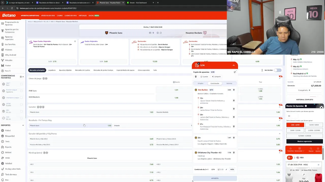Screen dimensions: 325x182
Task: Open the 07 abr 2026 (PHX - HOU) dropdown
Action: (303, 165)
